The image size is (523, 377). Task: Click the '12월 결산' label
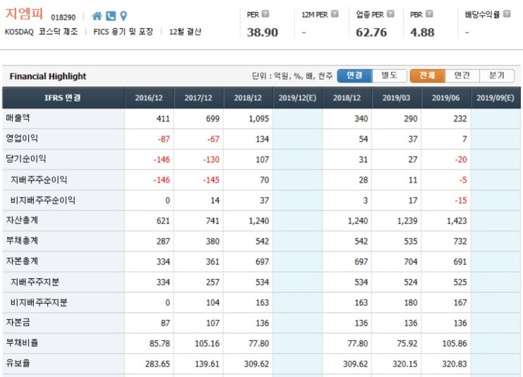coord(185,32)
